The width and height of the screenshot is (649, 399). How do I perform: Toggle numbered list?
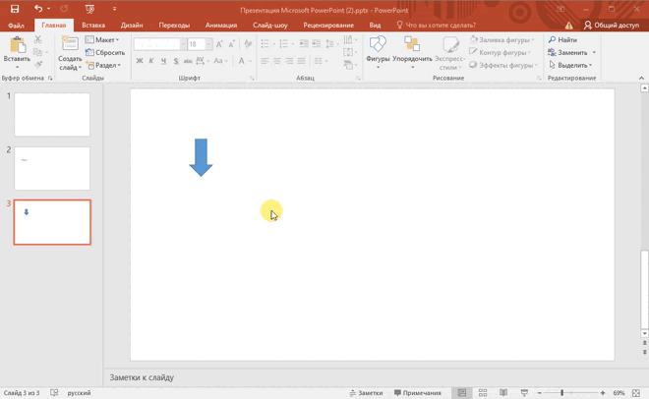pos(283,44)
